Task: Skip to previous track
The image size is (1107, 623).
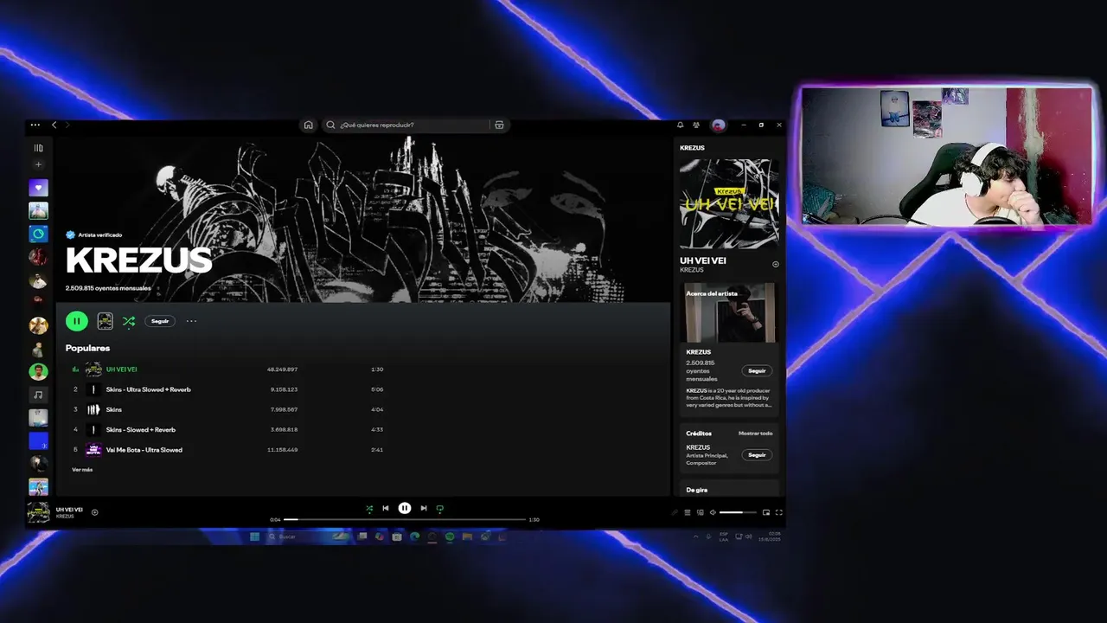Action: 386,509
